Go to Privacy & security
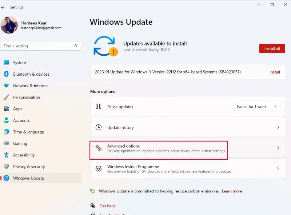 point(41,167)
